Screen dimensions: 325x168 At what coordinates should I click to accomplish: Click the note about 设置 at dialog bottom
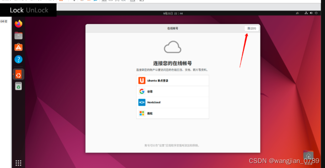tap(172, 146)
